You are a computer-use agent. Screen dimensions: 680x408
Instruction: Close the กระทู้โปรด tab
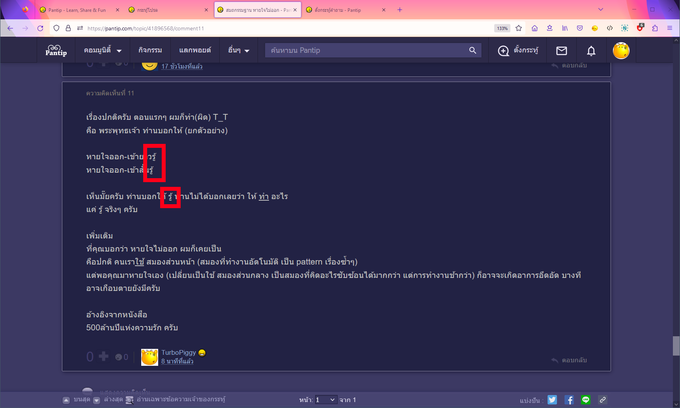tap(206, 10)
